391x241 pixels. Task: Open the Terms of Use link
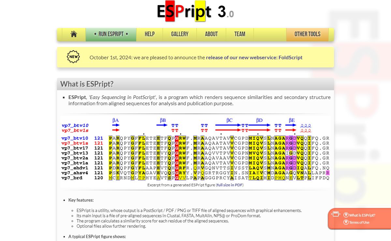(359, 222)
